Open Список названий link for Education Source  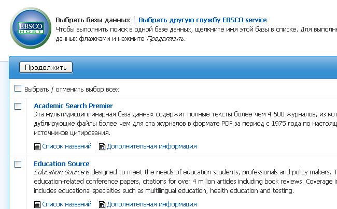click(67, 204)
